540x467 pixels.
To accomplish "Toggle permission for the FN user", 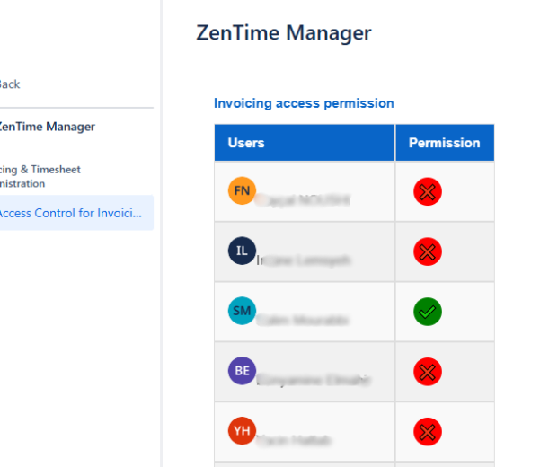I will click(428, 191).
